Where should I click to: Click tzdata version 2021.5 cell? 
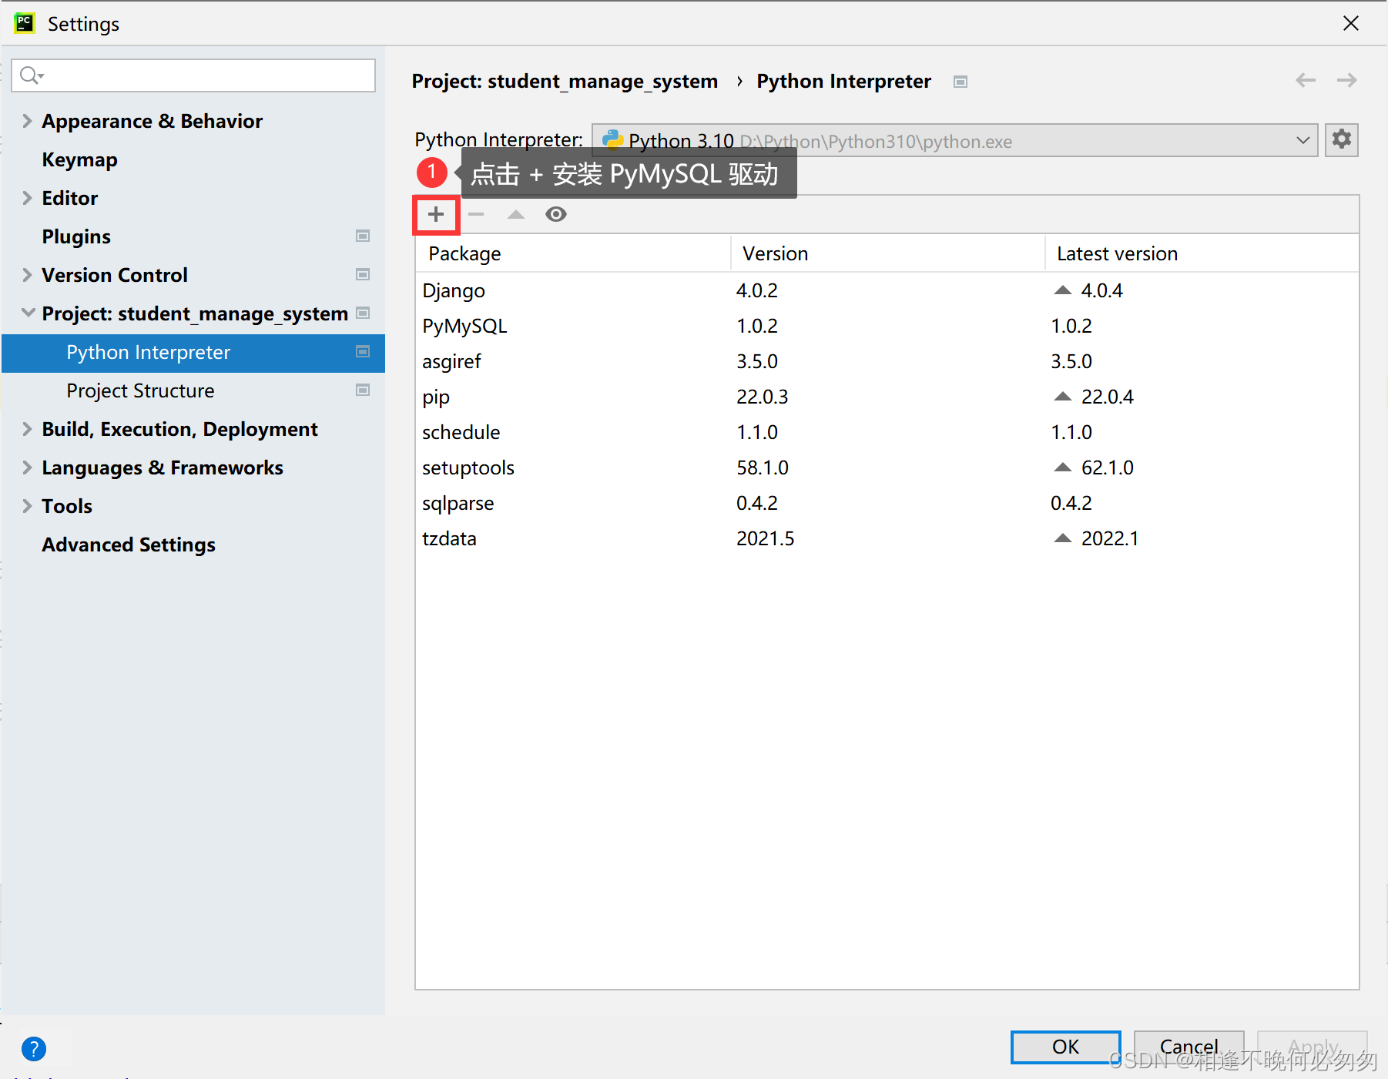click(765, 538)
